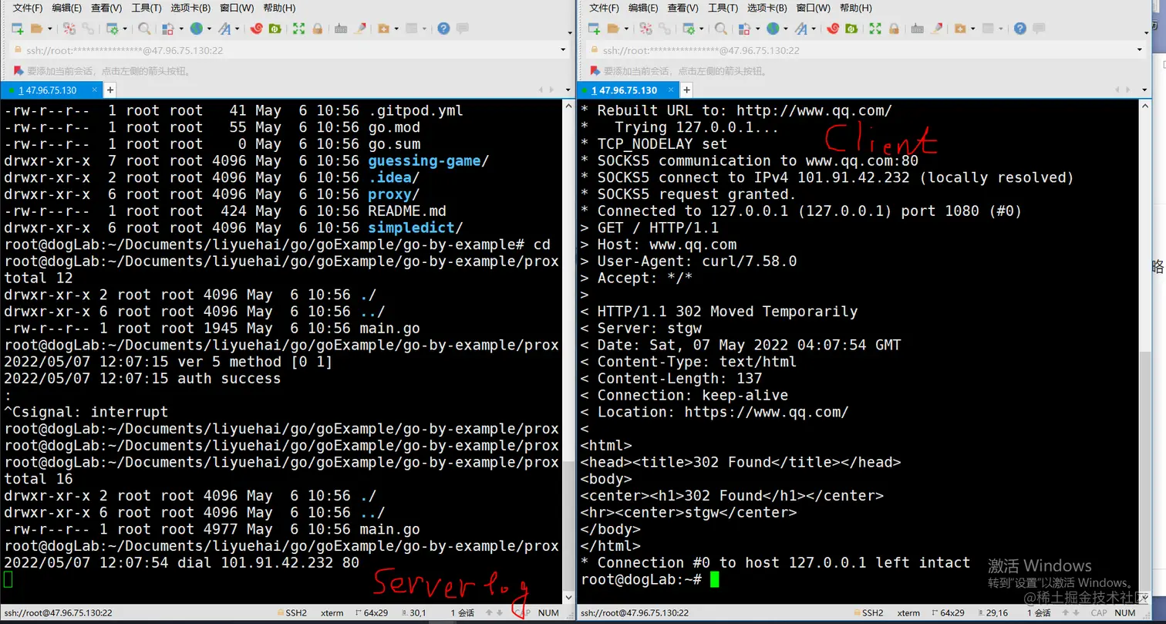This screenshot has height=624, width=1166.
Task: Click SSH2 status indicator in left window
Action: (x=291, y=613)
